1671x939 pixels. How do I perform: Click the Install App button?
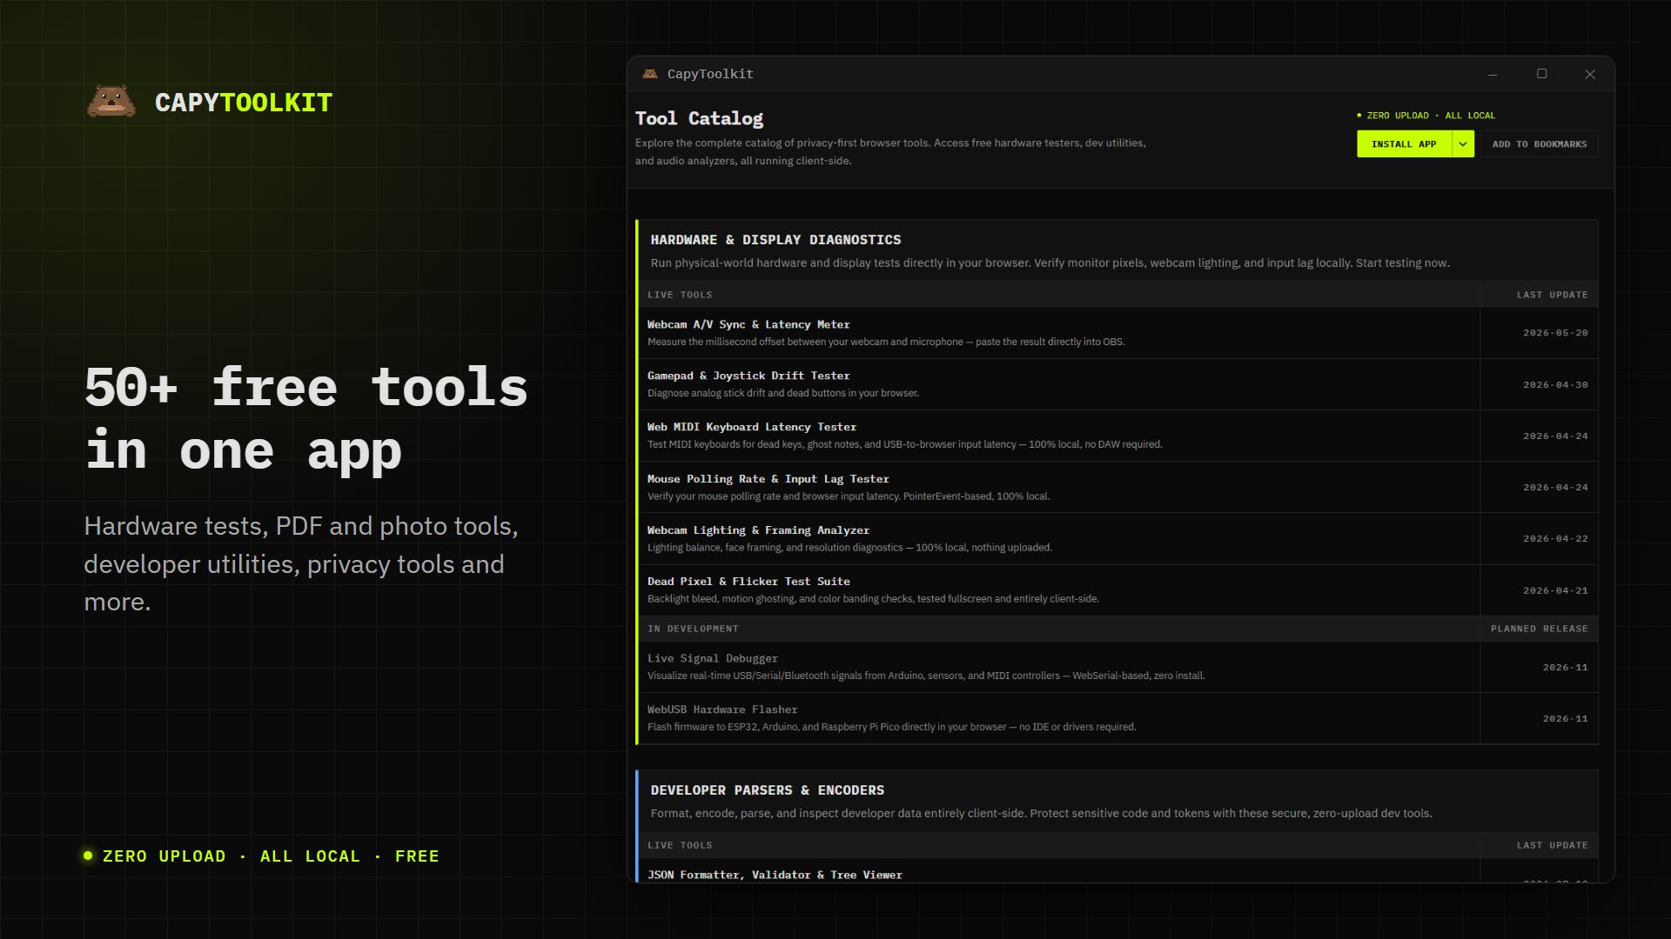[1404, 144]
